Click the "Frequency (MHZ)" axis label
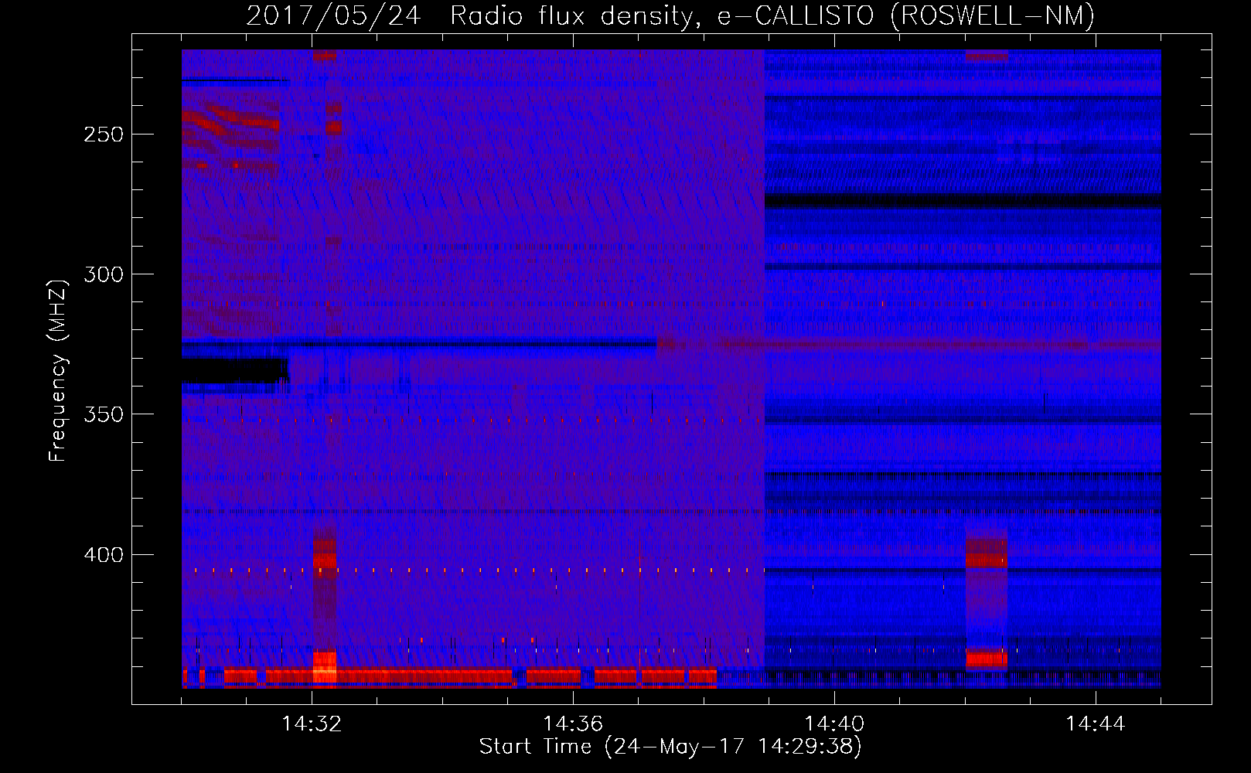 point(58,371)
